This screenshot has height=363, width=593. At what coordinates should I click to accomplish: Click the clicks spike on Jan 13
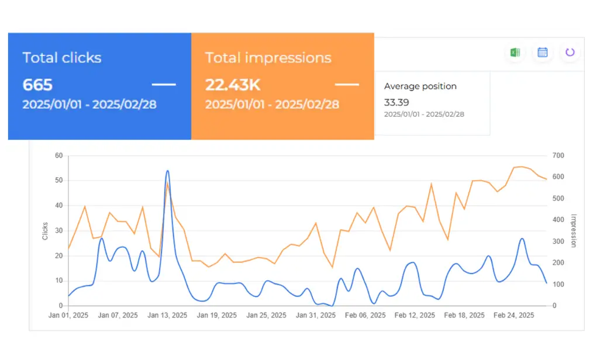167,171
